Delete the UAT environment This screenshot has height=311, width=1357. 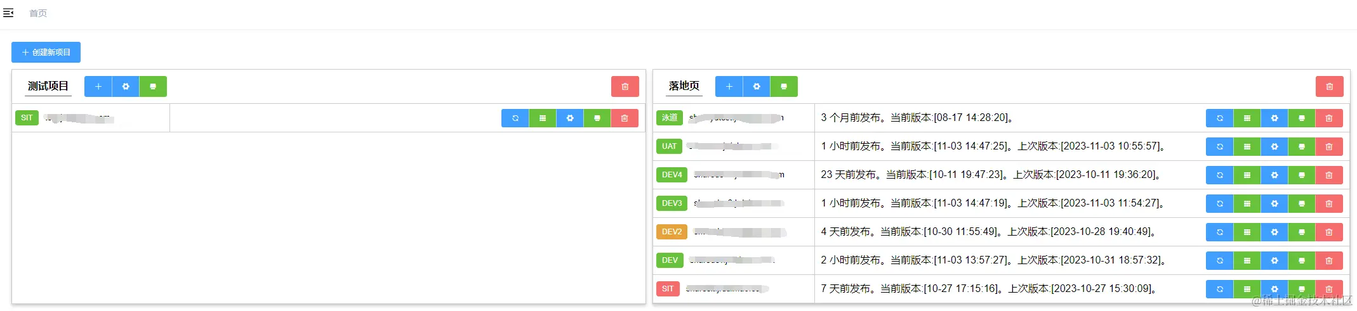click(1329, 147)
